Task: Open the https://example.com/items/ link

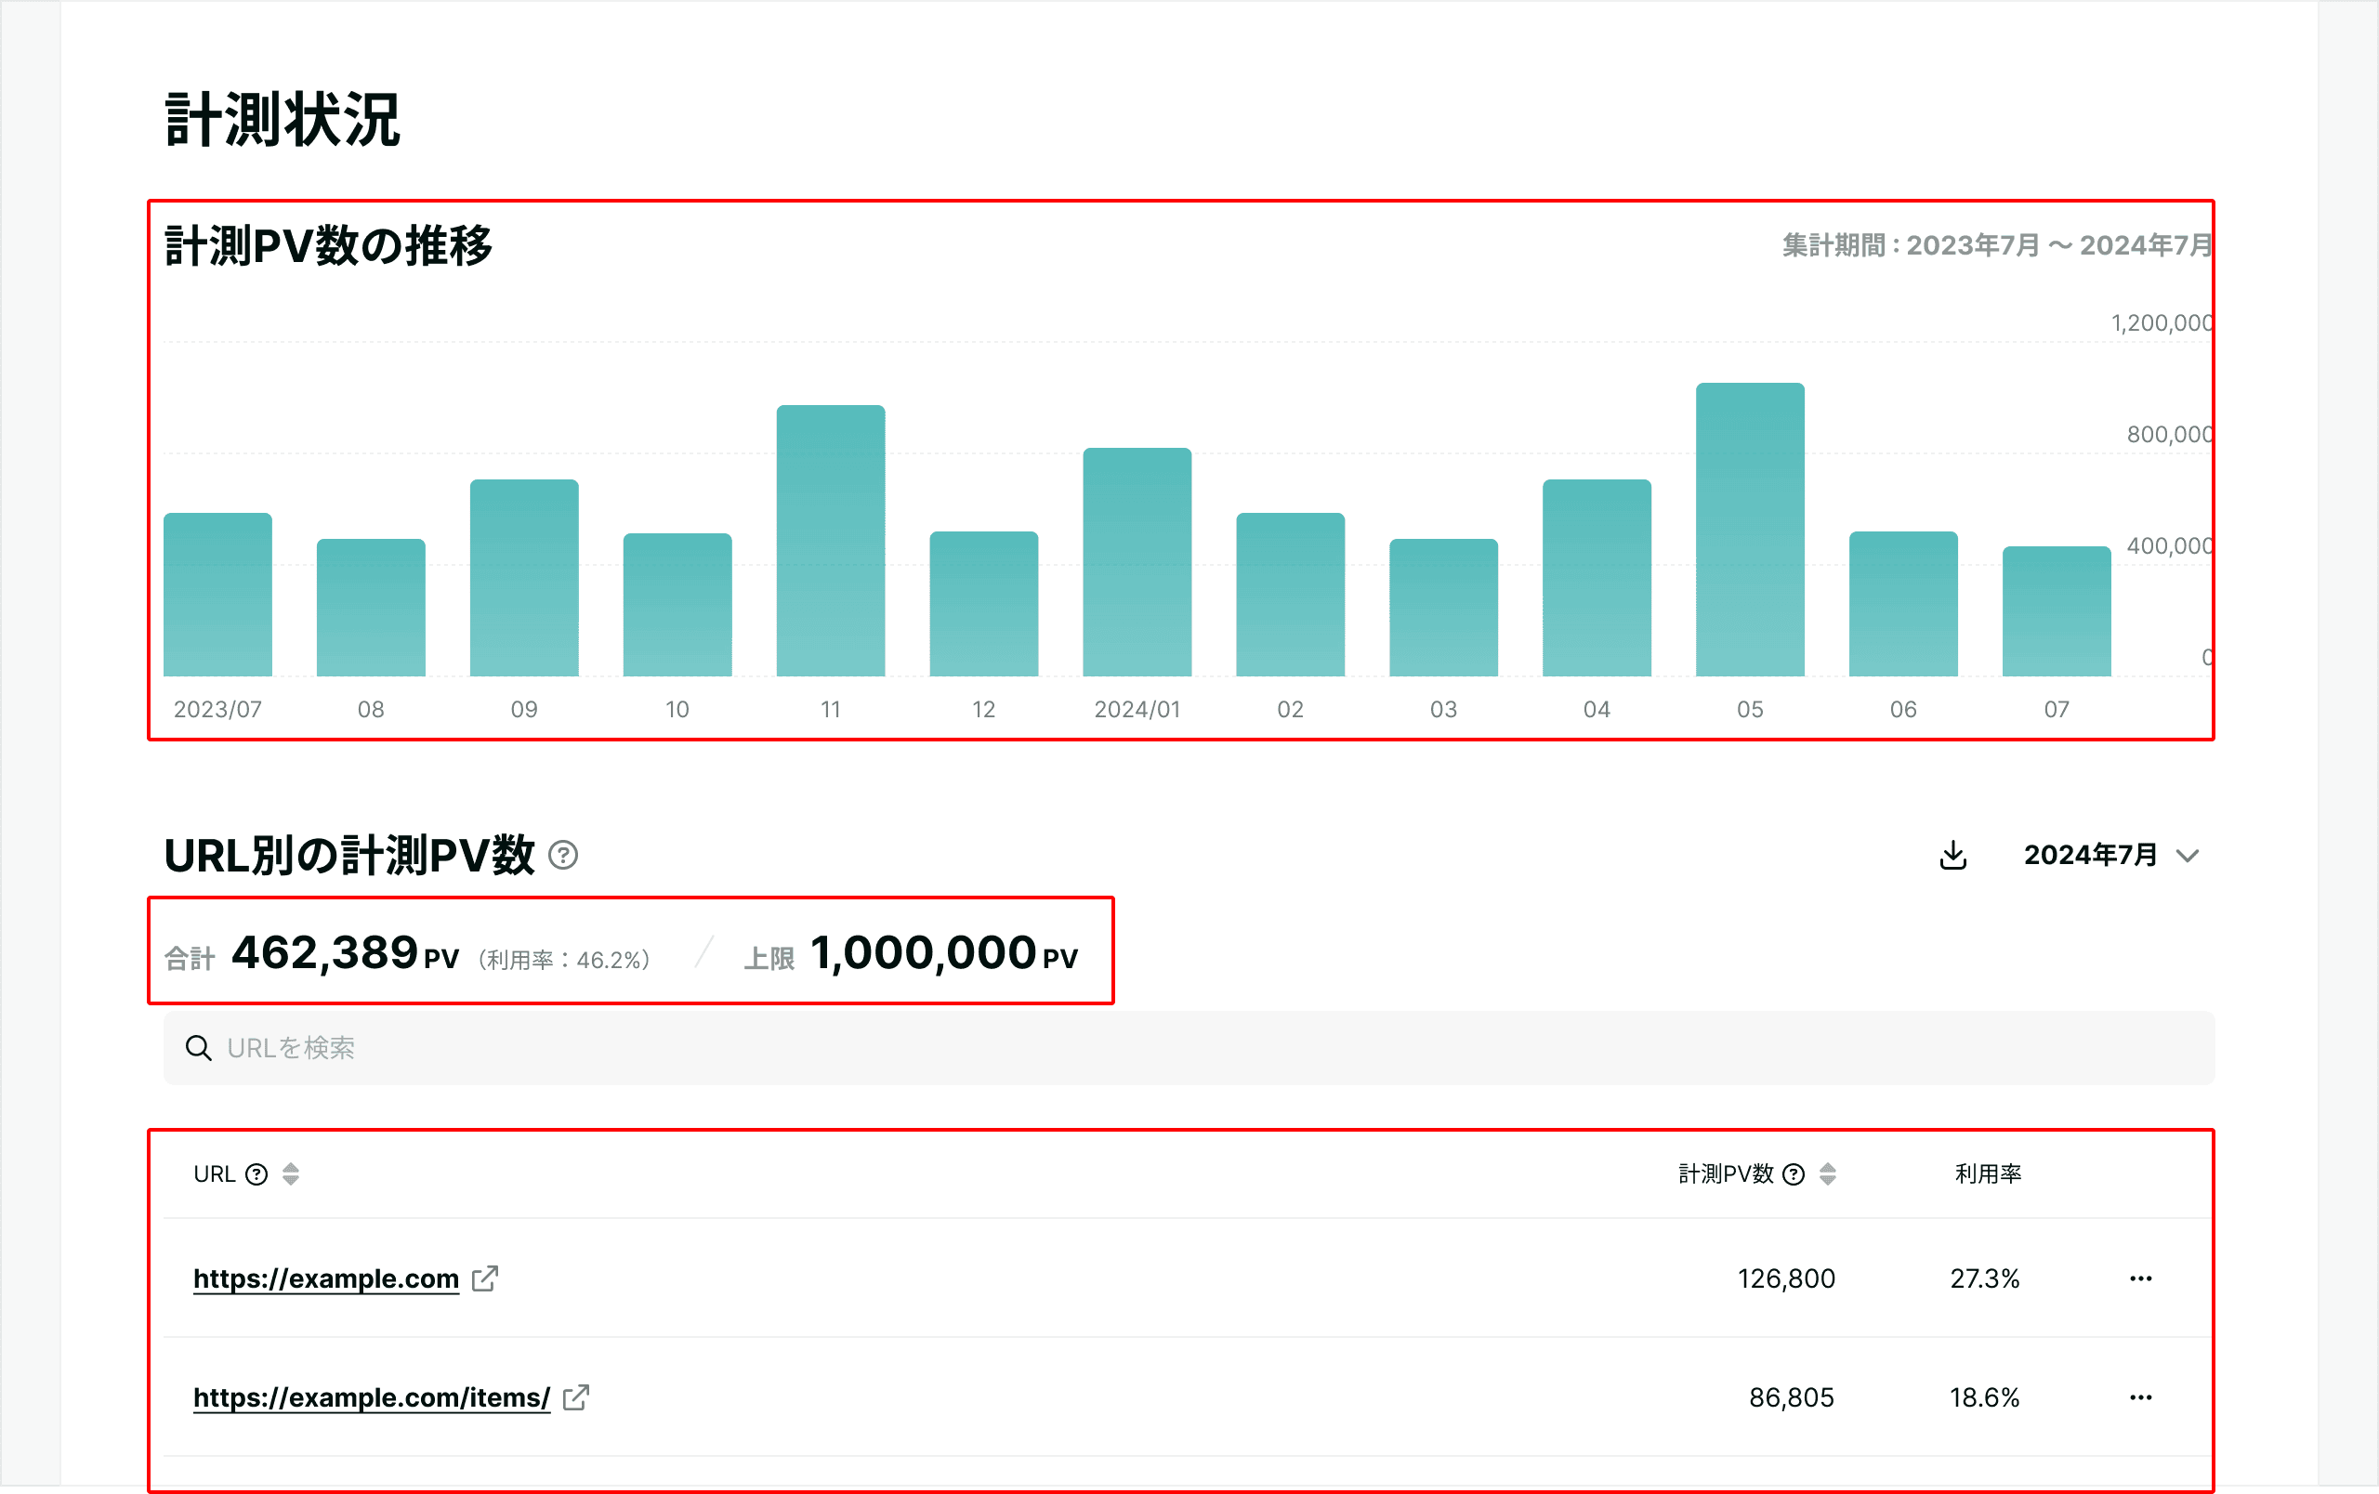Action: click(372, 1397)
